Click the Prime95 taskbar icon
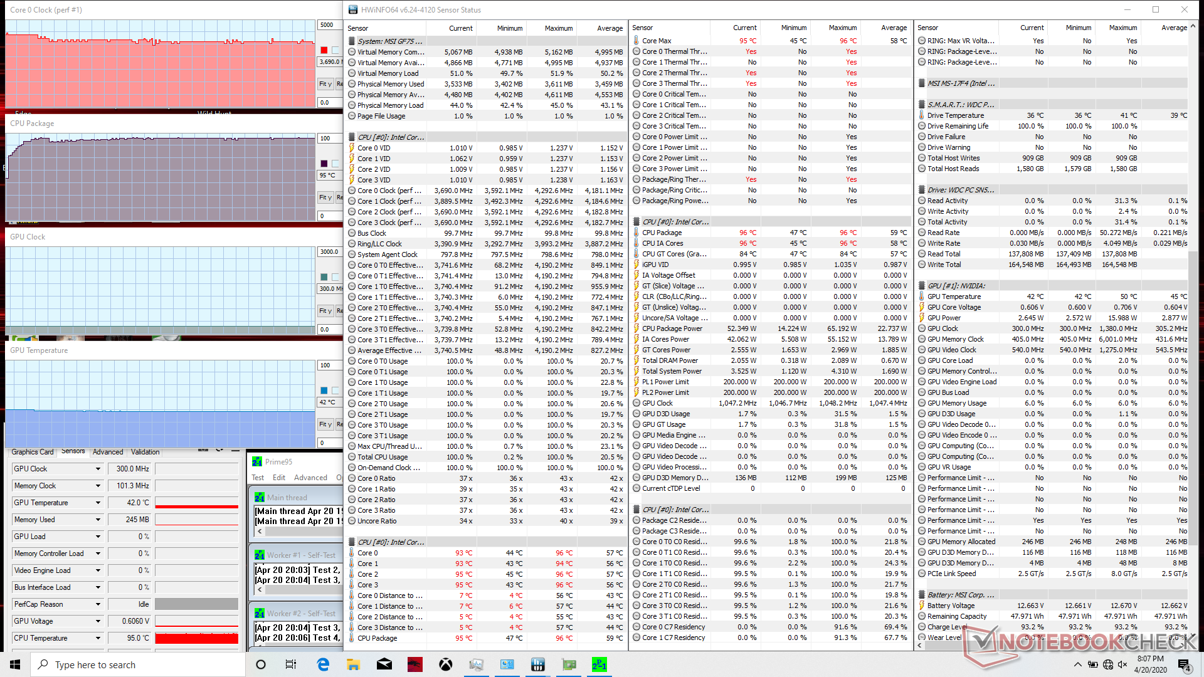 599,664
